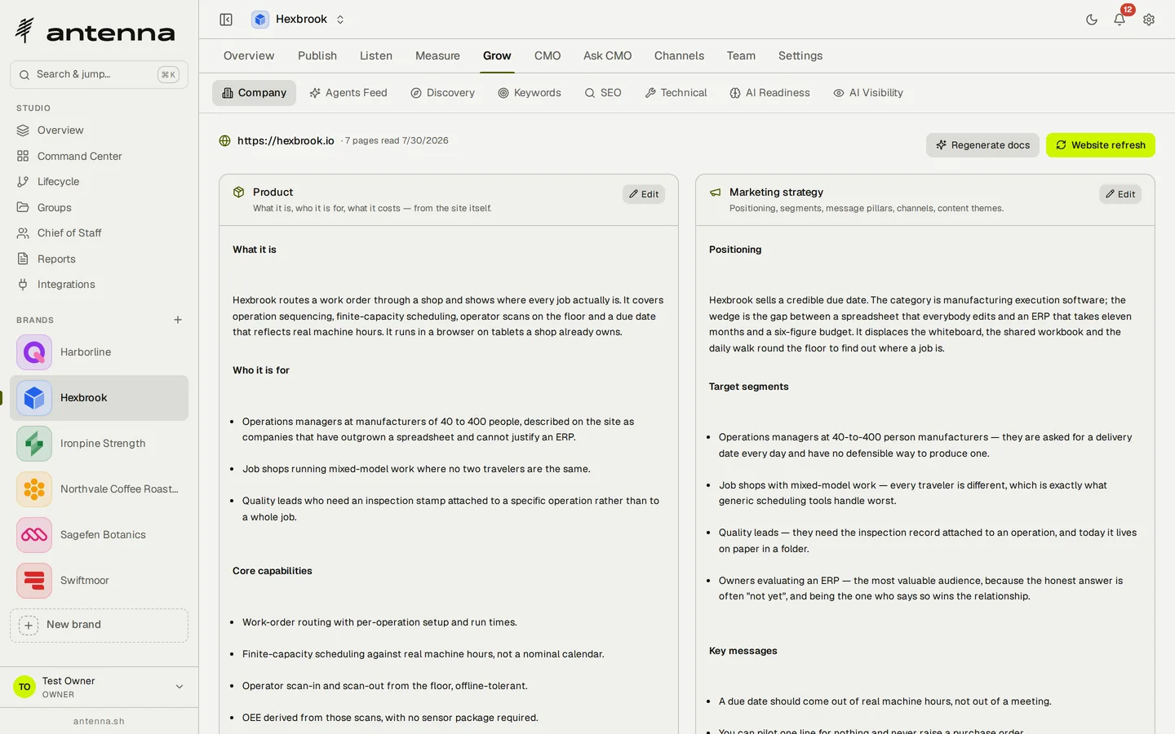Select the Company sub-tab
The width and height of the screenshot is (1175, 734).
tap(254, 93)
